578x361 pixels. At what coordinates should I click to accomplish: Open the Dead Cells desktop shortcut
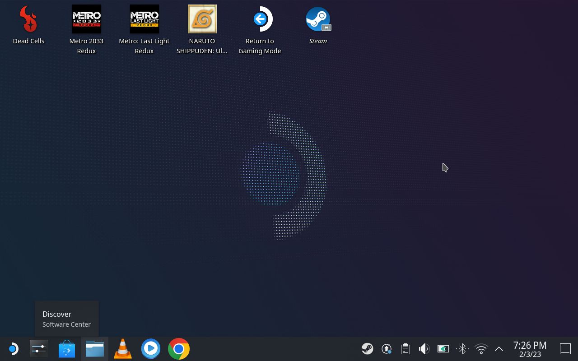(x=29, y=25)
